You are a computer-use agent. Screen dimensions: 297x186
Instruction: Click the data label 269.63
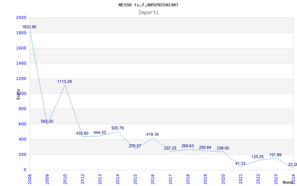click(187, 146)
